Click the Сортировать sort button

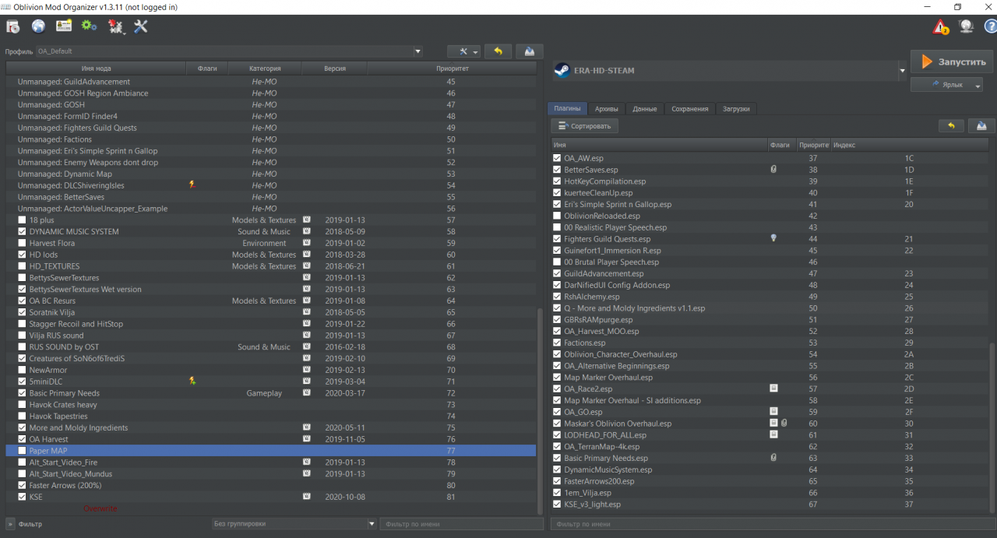point(585,125)
